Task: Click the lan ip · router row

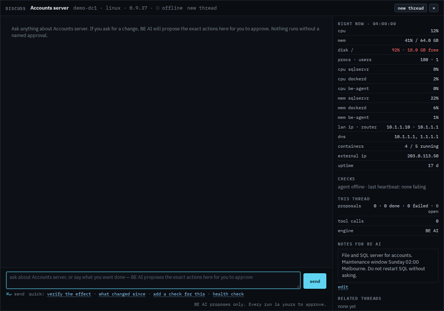Action: (x=388, y=127)
